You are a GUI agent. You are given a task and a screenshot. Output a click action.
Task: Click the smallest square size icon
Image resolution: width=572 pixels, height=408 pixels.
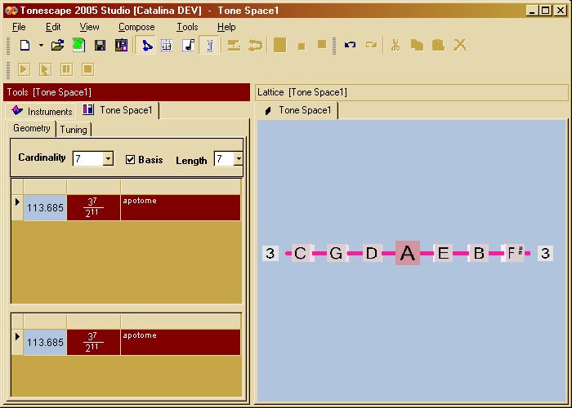(x=302, y=47)
